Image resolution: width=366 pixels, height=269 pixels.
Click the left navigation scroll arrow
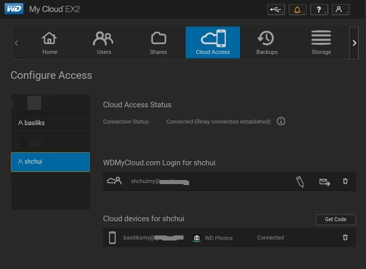(17, 43)
